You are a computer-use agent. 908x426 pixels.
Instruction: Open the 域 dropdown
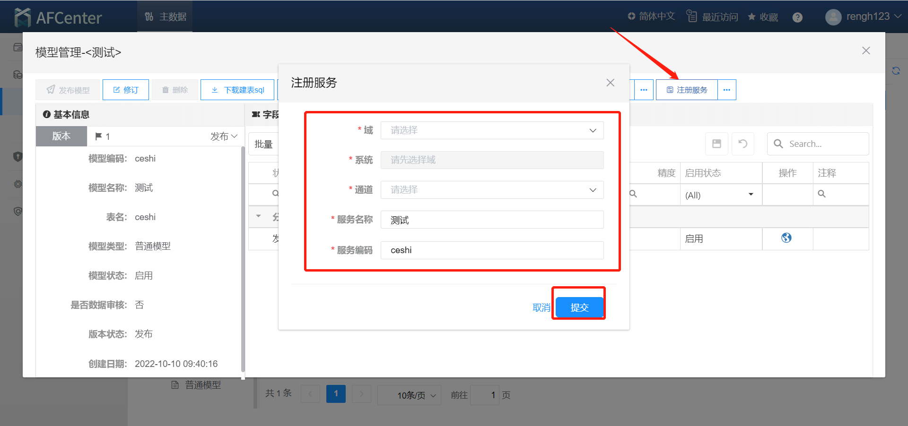pos(492,130)
